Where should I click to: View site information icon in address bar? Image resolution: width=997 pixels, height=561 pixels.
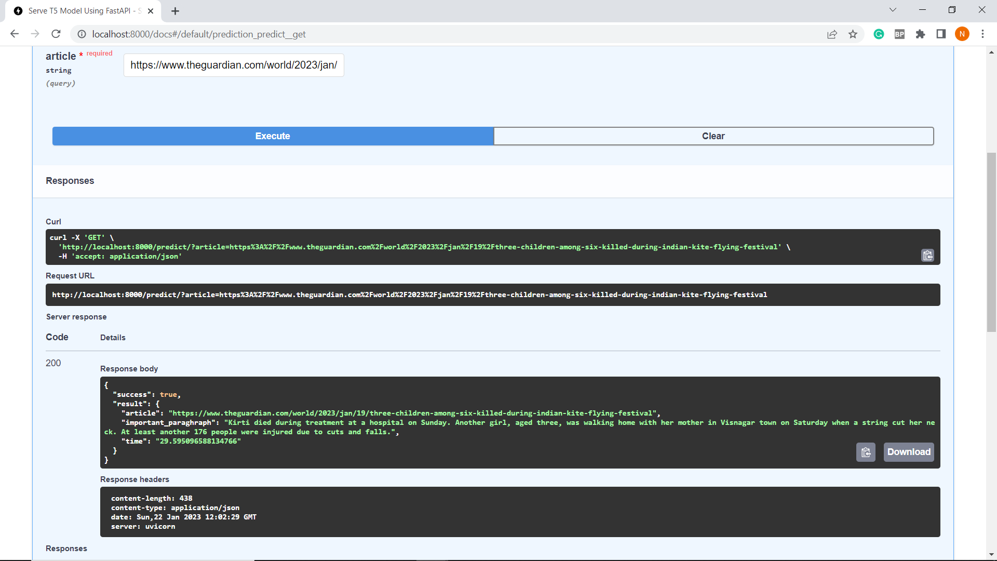tap(82, 34)
